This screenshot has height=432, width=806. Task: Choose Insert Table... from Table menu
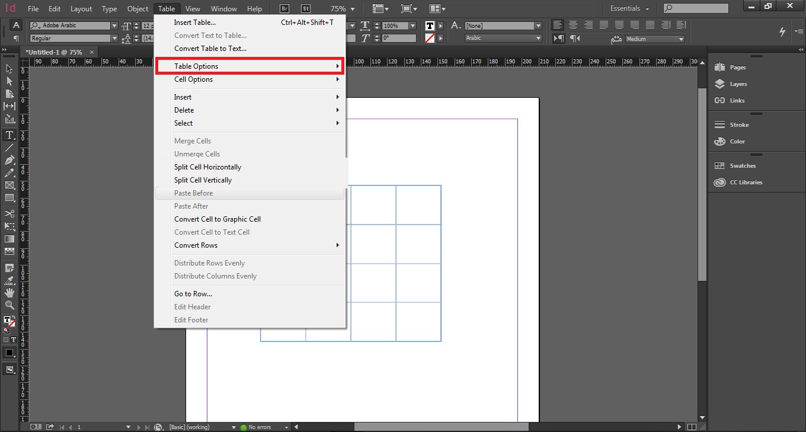coord(250,23)
